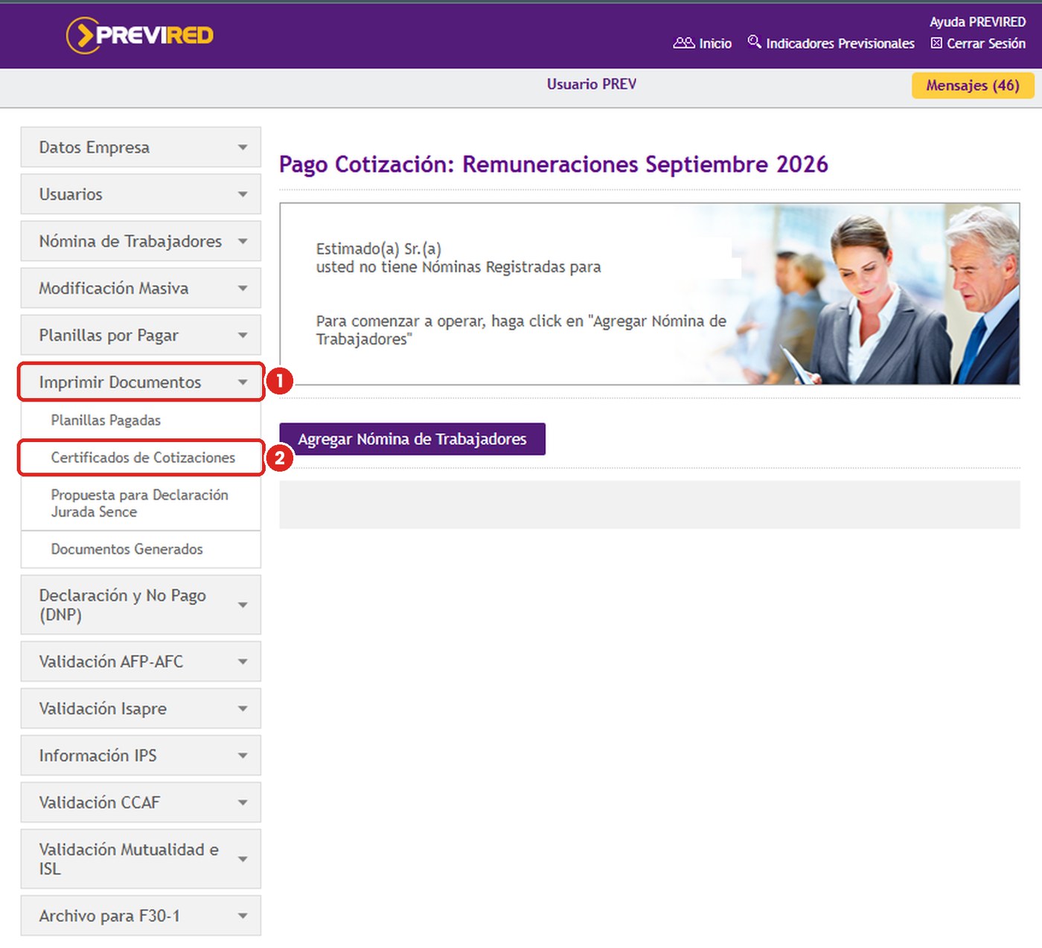
Task: Click the Modificación Masiva menu label
Action: [114, 288]
